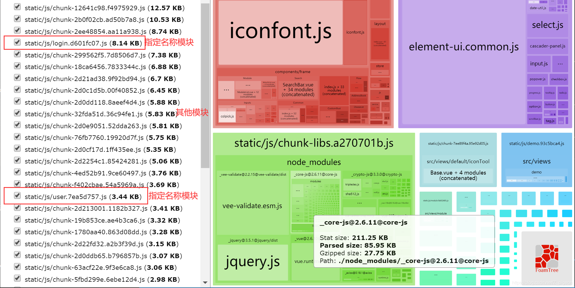Toggle checkbox for chunk-76fb7760.19920d7f.js

(17, 137)
